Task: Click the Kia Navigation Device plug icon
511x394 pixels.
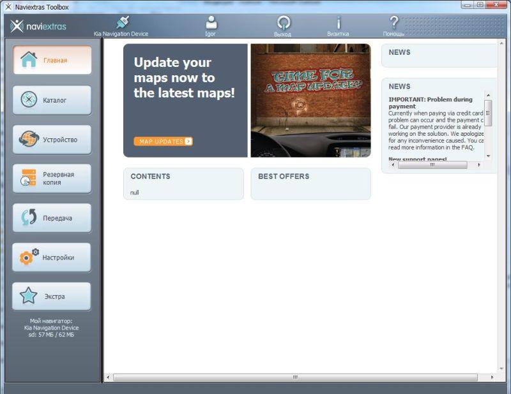Action: (x=121, y=23)
